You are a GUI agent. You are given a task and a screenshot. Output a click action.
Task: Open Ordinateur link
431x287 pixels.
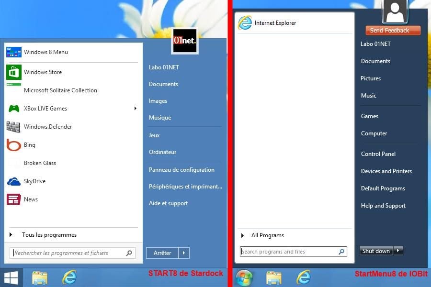[x=162, y=152]
